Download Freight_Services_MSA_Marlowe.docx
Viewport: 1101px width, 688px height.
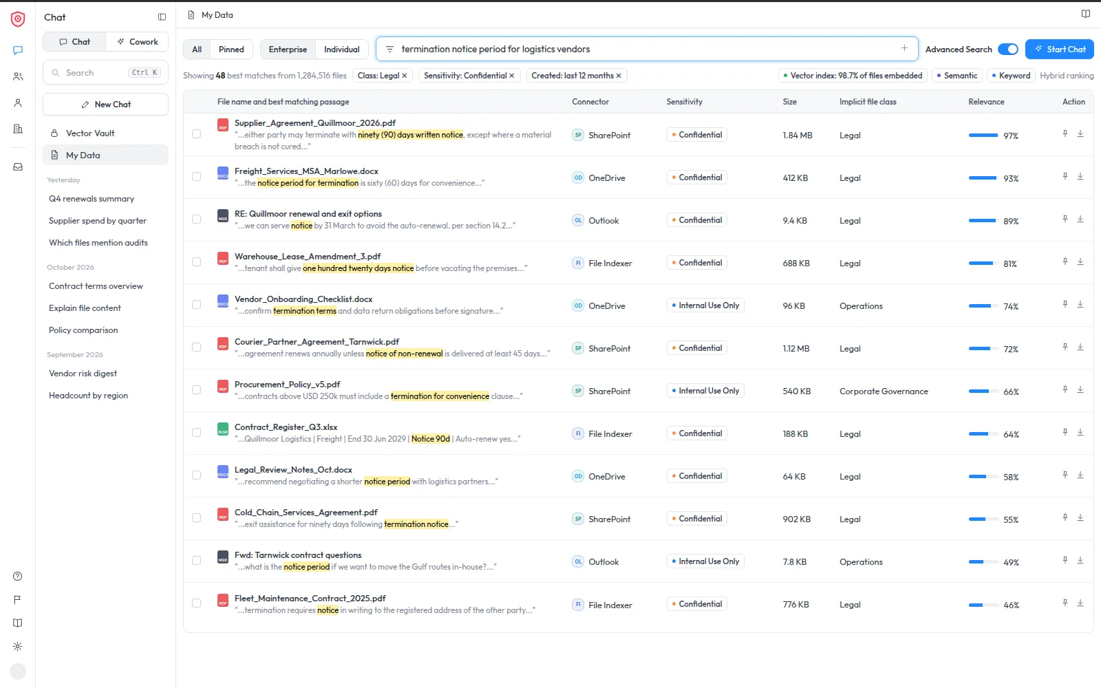click(1080, 176)
